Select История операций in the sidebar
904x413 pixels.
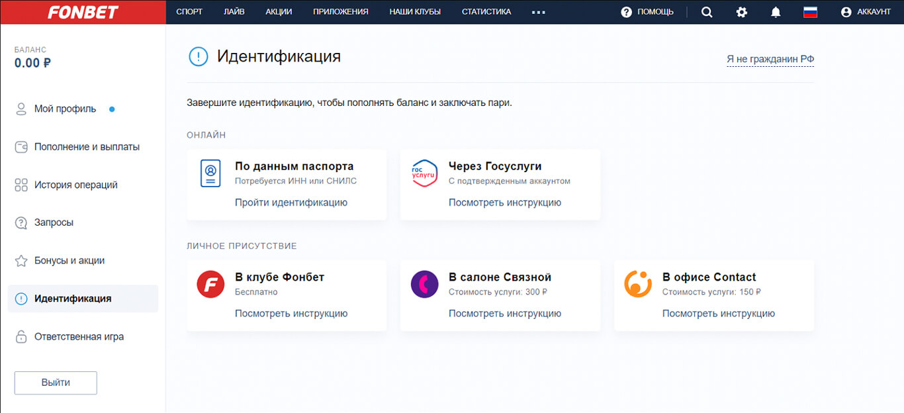[76, 185]
